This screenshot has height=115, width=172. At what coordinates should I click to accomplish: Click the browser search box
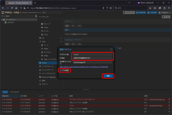tap(130, 8)
